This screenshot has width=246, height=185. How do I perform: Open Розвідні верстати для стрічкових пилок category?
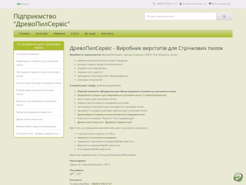pyautogui.click(x=38, y=92)
